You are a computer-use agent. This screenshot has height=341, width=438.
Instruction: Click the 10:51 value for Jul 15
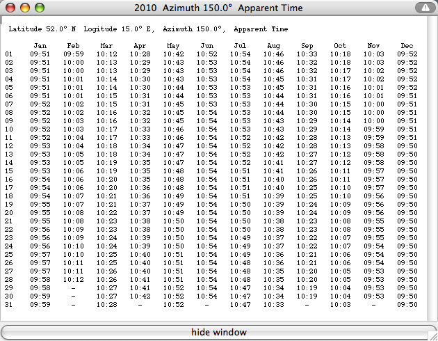click(241, 170)
